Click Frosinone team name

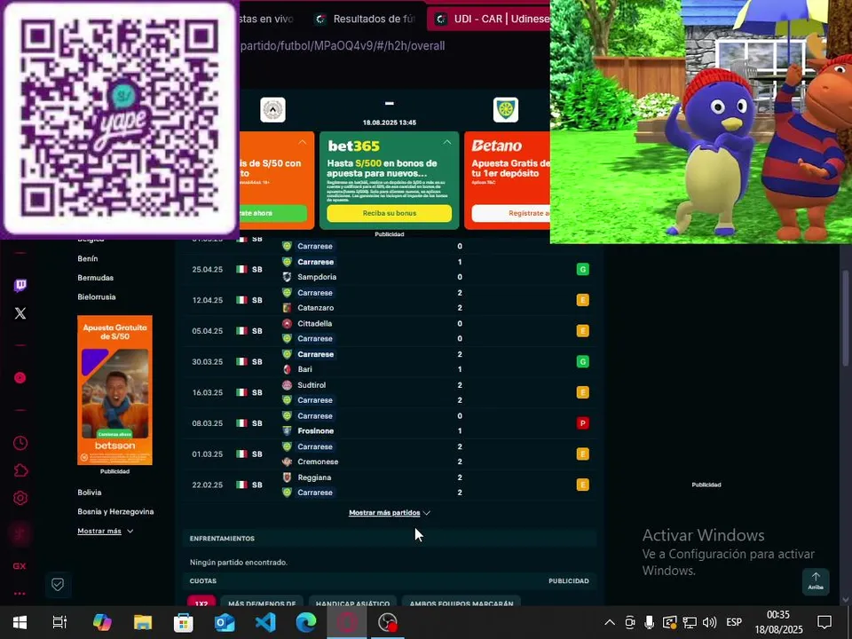[x=316, y=431]
